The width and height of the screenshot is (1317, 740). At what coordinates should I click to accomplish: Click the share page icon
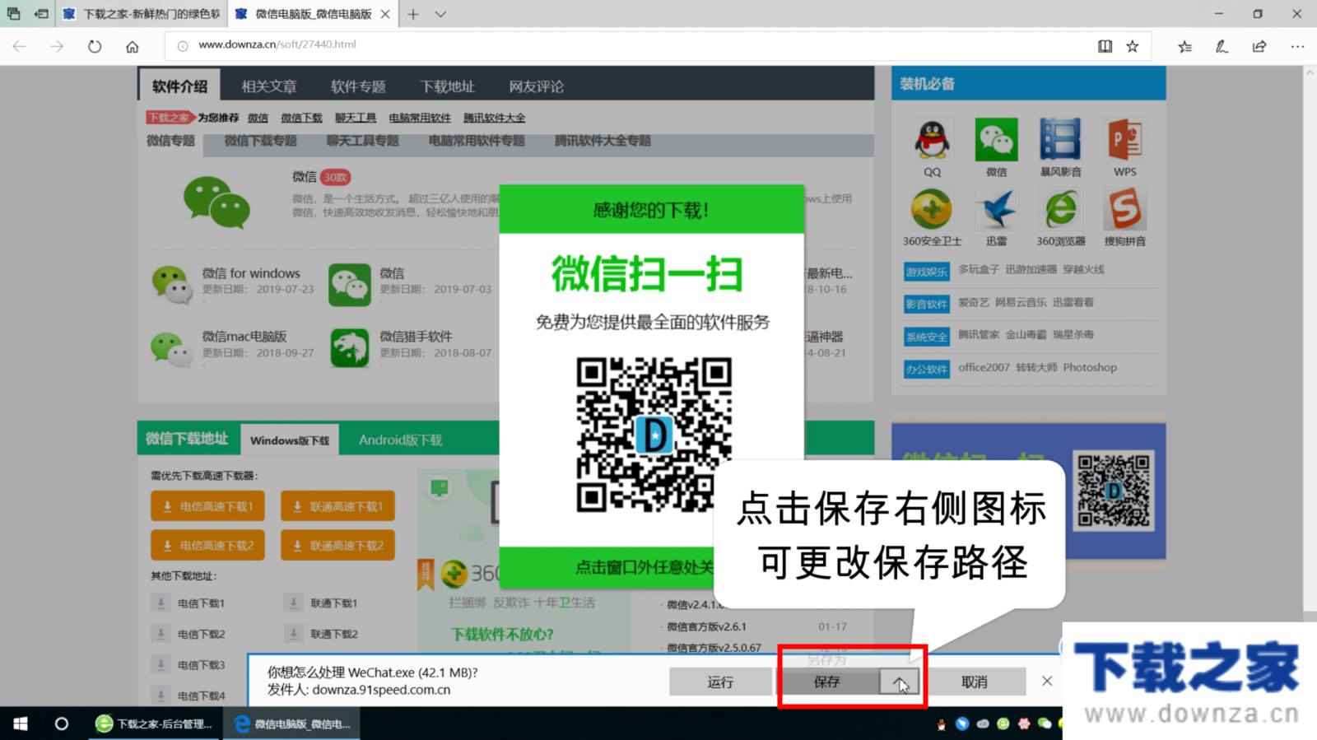coord(1259,46)
